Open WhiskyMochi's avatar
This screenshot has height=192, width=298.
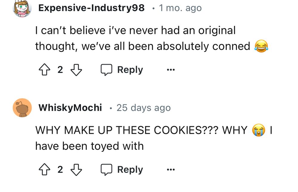[x=21, y=108]
